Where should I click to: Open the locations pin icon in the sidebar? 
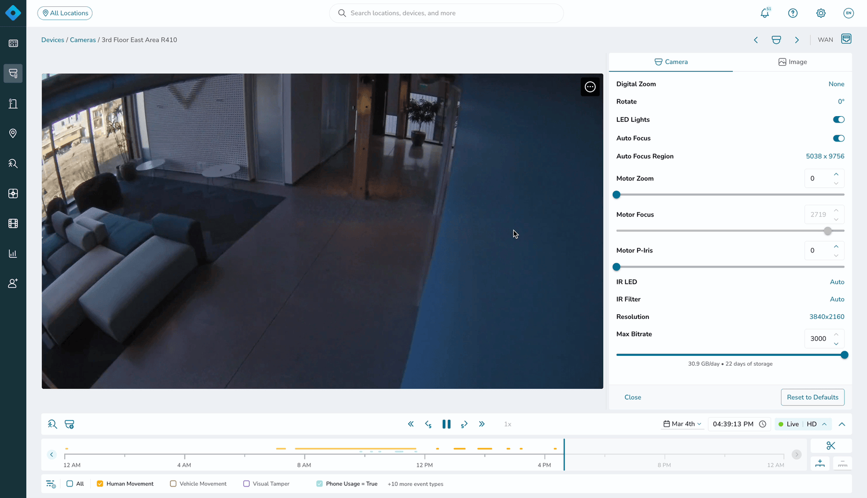coord(13,133)
